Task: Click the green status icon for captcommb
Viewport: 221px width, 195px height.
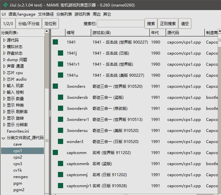Action: point(61,163)
